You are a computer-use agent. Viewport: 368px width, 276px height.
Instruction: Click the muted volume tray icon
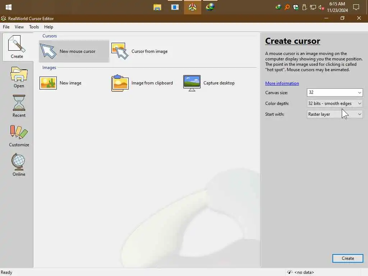click(321, 7)
